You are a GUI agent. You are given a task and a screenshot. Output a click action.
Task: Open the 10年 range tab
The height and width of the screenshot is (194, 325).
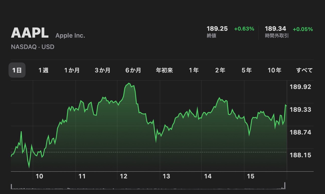tap(275, 70)
